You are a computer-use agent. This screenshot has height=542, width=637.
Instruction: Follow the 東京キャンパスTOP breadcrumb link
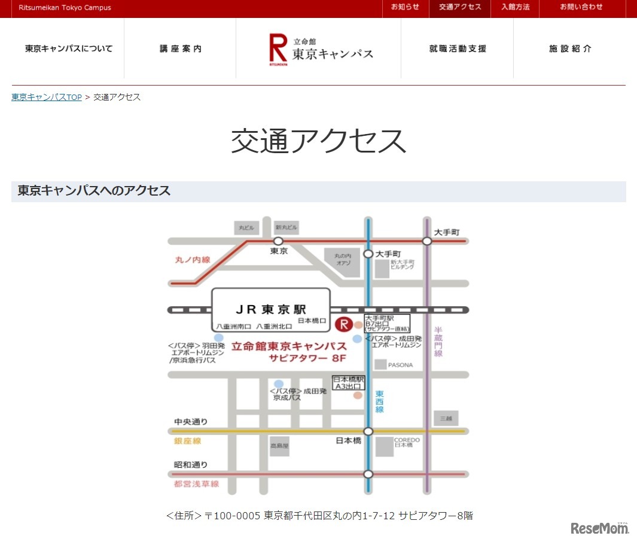pos(47,97)
